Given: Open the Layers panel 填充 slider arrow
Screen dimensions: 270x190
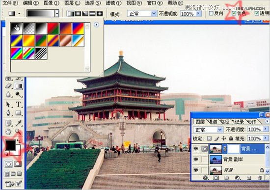Looking at the screenshot, I should (x=266, y=138).
